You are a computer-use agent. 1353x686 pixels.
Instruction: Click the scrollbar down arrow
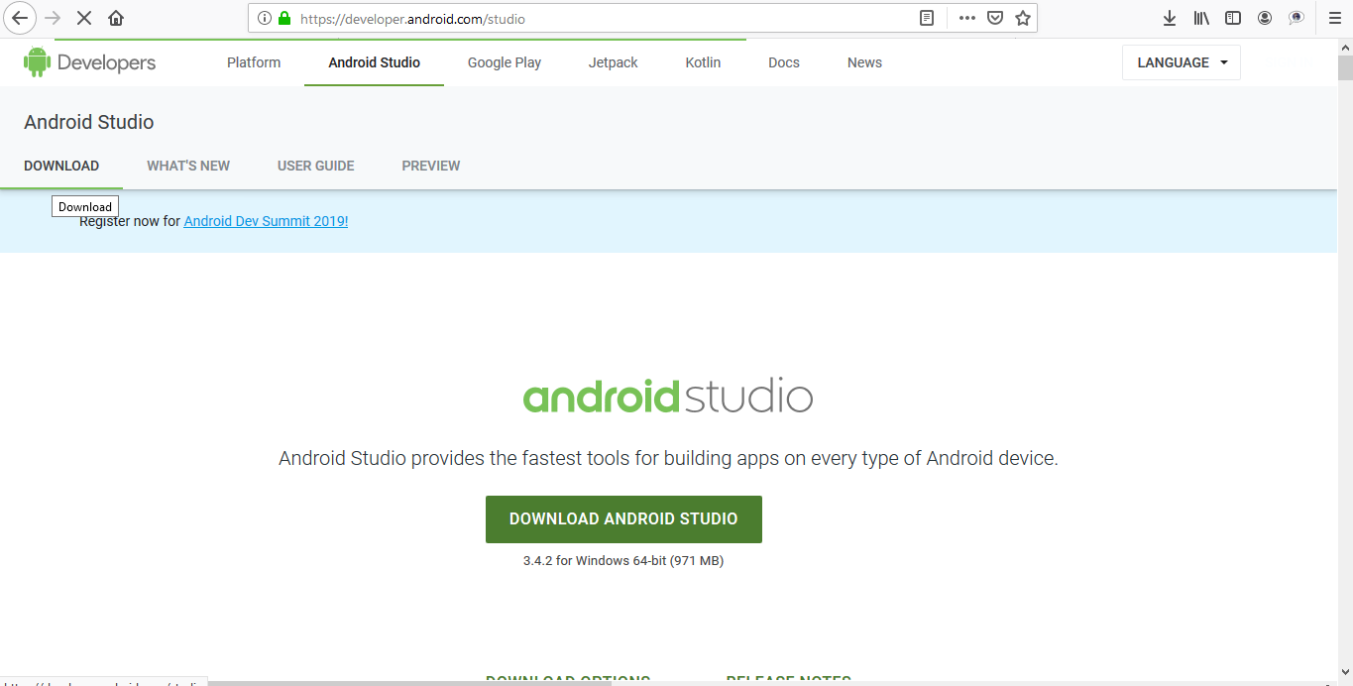[x=1345, y=672]
